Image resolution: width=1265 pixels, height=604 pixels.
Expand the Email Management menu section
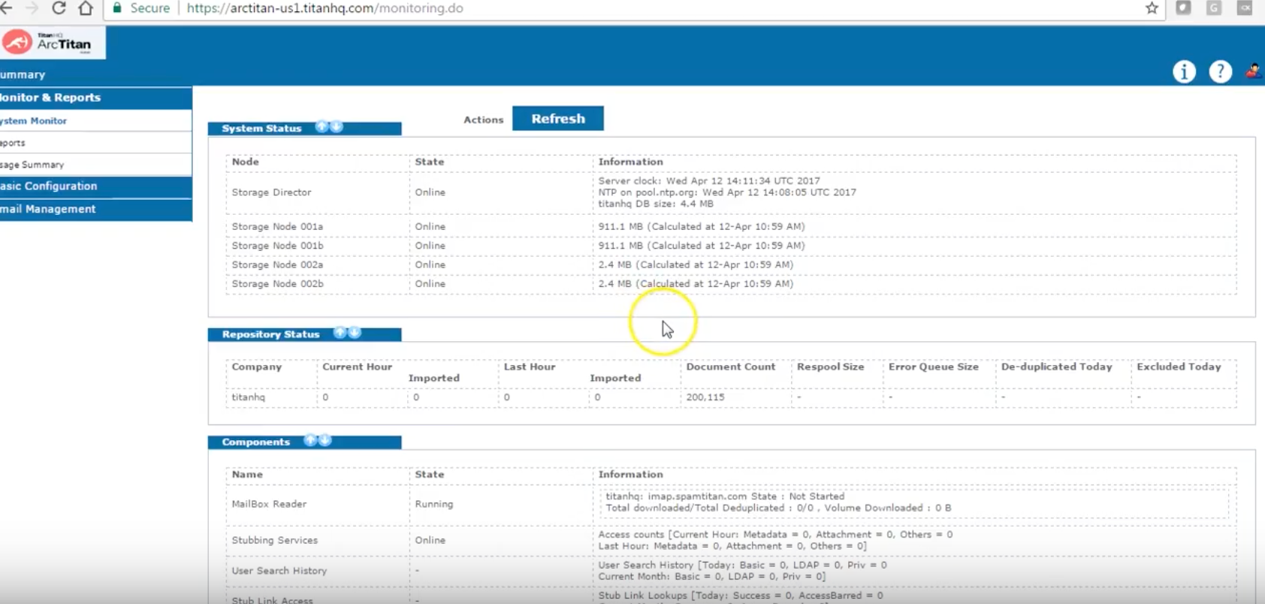click(x=95, y=210)
